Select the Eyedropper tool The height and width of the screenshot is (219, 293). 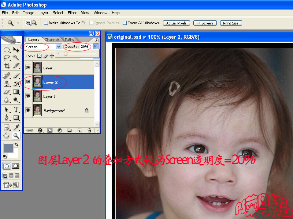tap(16, 127)
